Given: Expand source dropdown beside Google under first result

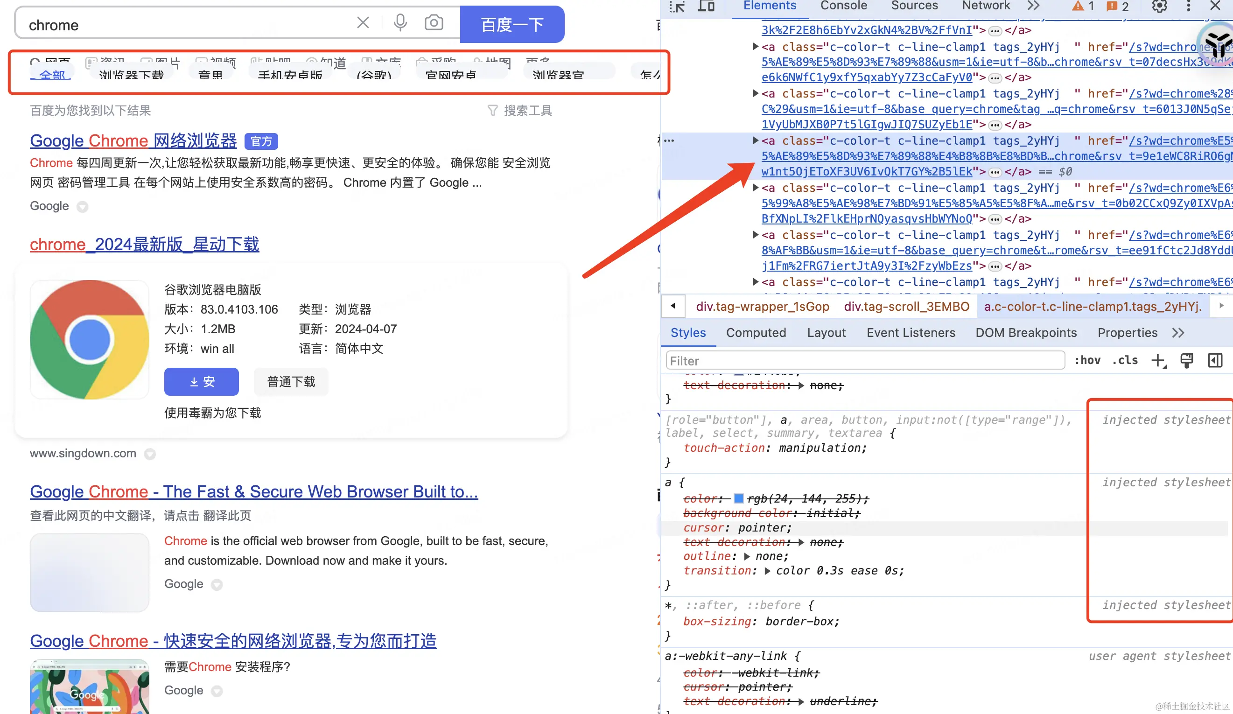Looking at the screenshot, I should point(83,207).
